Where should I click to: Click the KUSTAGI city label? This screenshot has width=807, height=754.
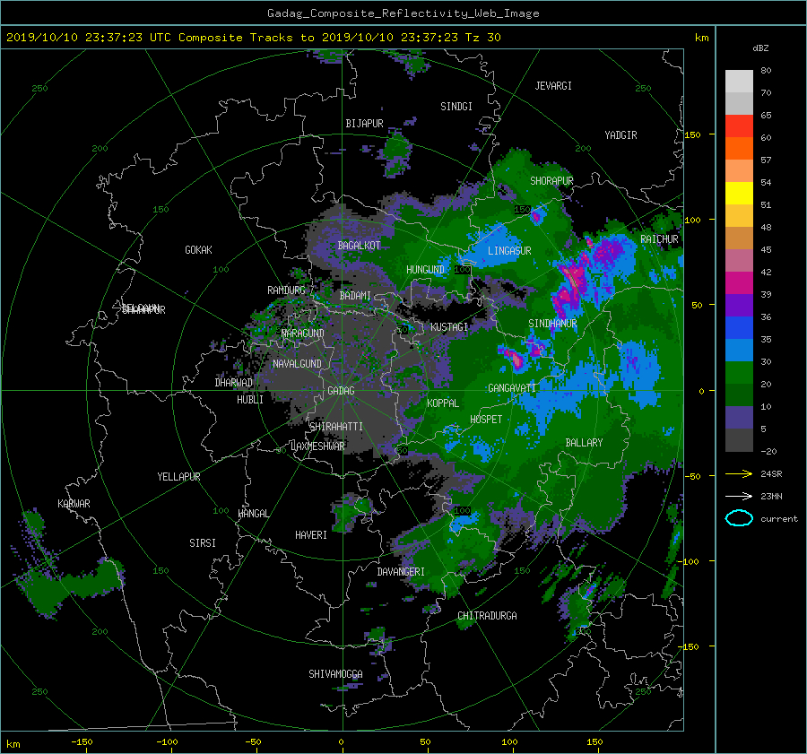click(x=449, y=327)
